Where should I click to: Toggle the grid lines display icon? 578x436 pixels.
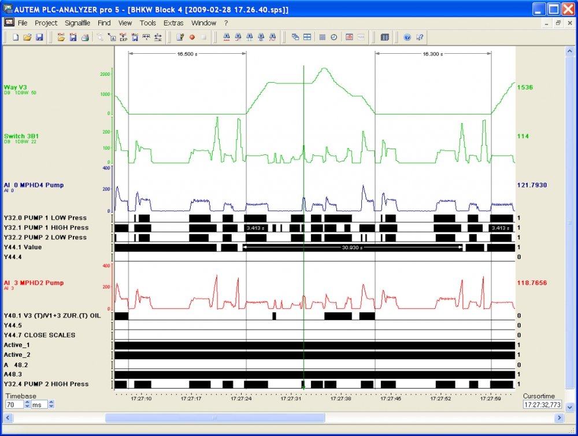click(323, 37)
